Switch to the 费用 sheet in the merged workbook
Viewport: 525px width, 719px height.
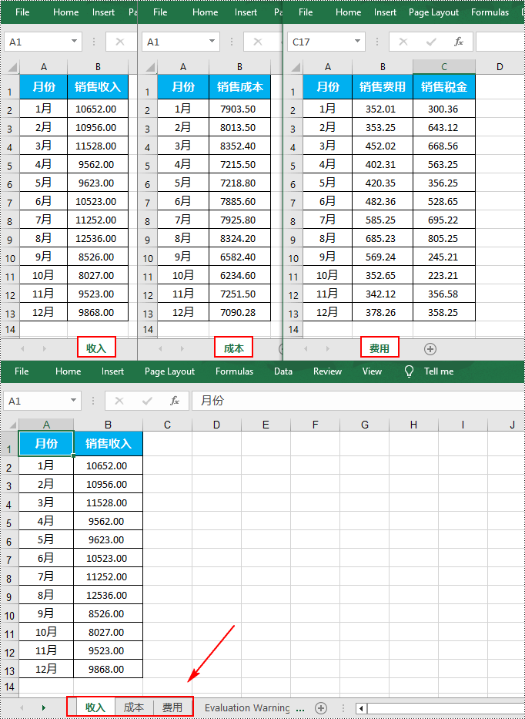(172, 708)
